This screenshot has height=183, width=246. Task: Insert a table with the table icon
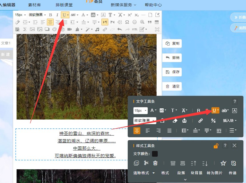click(x=157, y=22)
